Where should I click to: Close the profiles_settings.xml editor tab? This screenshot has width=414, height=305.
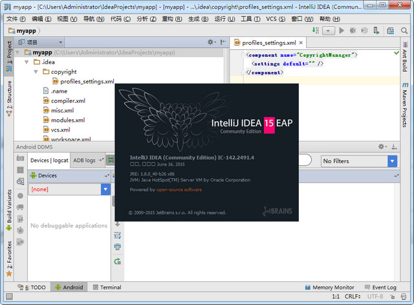tap(301, 43)
